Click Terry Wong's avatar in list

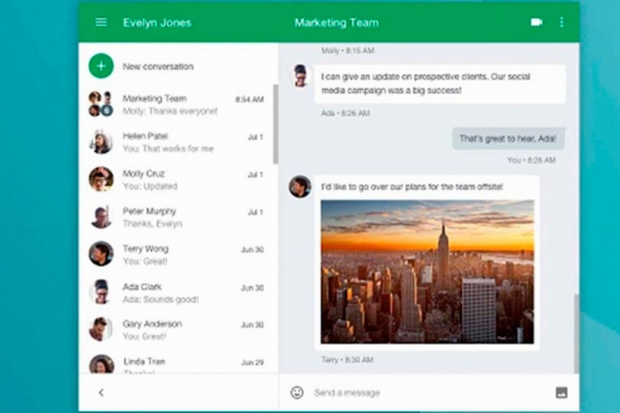(101, 254)
